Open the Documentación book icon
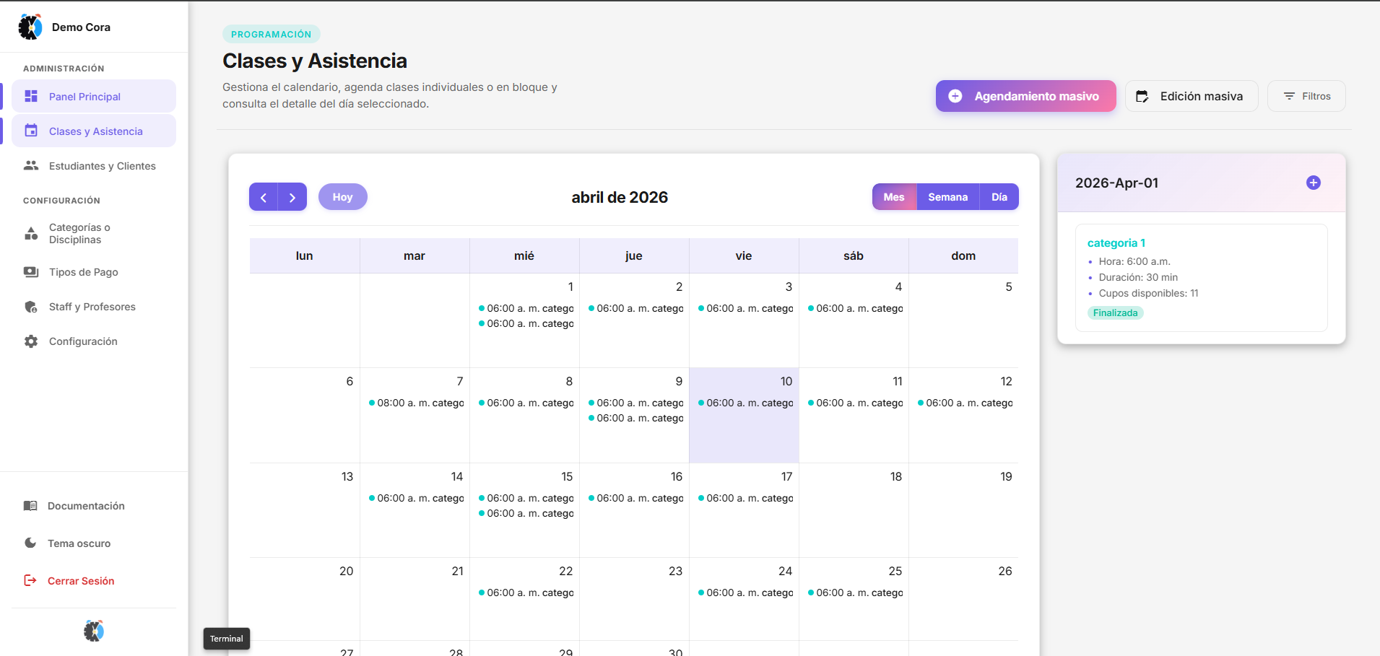This screenshot has width=1380, height=656. [30, 505]
